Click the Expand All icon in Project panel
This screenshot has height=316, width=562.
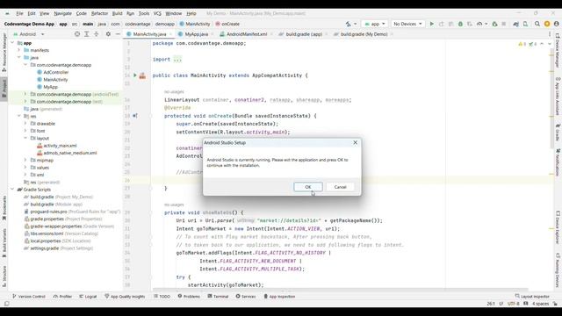click(86, 34)
